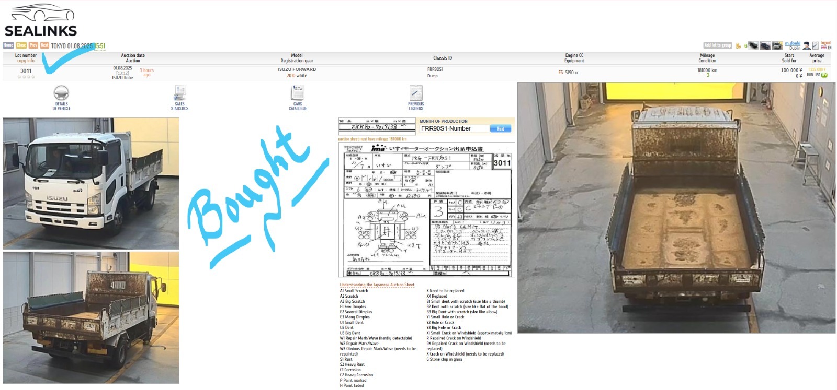Open third recent car thumbnail in header

coord(777,45)
